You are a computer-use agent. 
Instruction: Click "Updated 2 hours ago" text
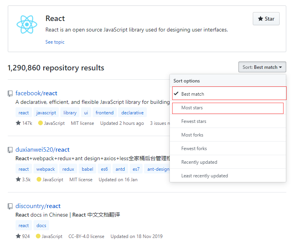(122, 123)
